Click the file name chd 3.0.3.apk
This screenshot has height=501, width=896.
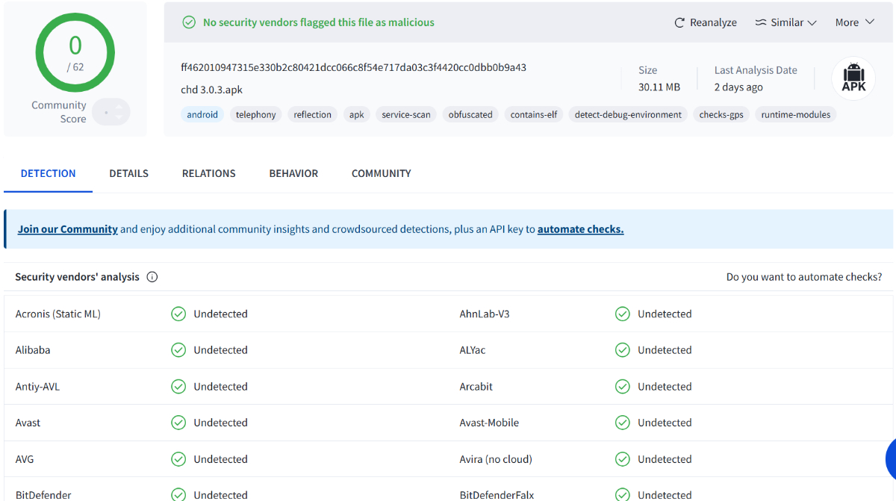point(211,90)
